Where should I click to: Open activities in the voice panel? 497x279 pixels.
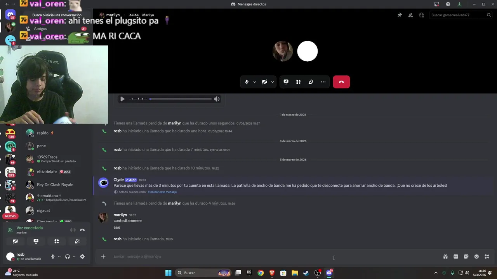click(57, 241)
